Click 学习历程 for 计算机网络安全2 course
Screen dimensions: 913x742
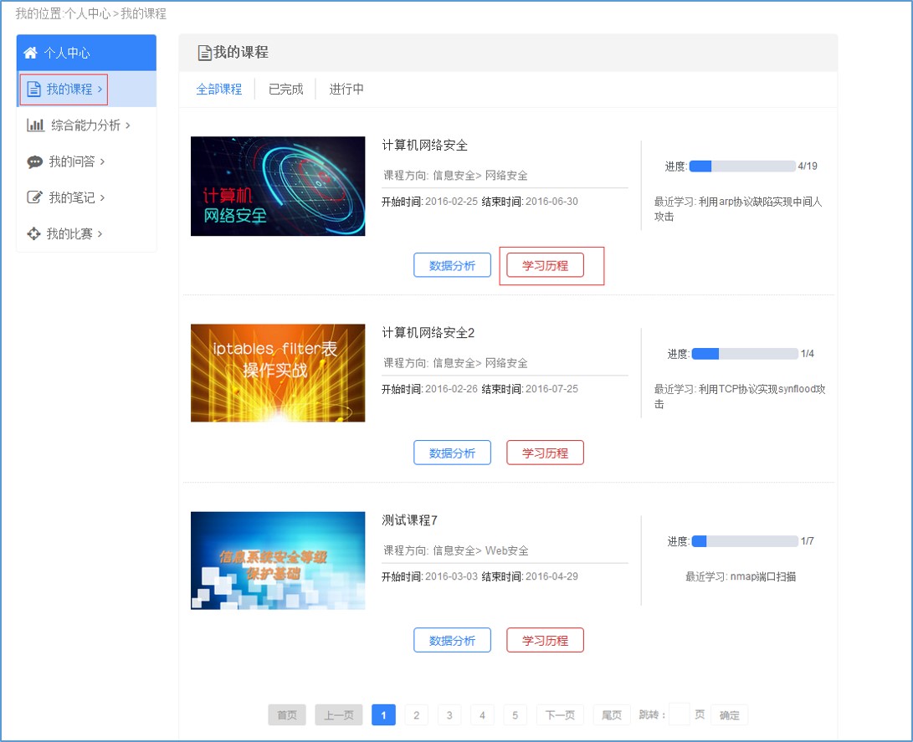(x=545, y=453)
